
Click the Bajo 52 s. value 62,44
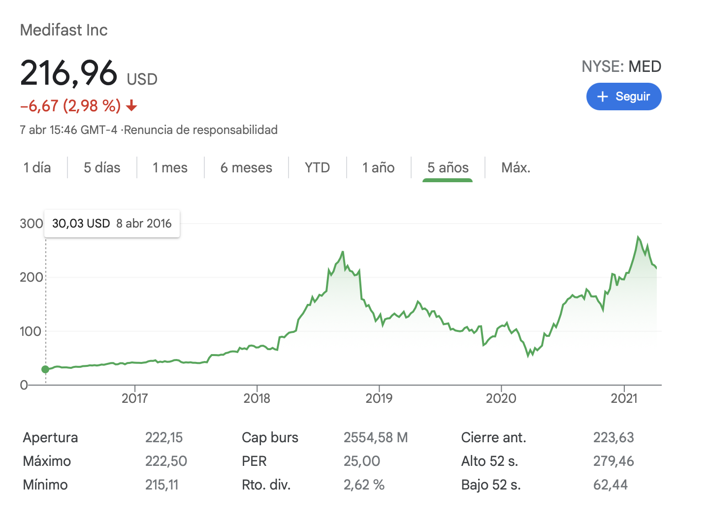tap(611, 485)
